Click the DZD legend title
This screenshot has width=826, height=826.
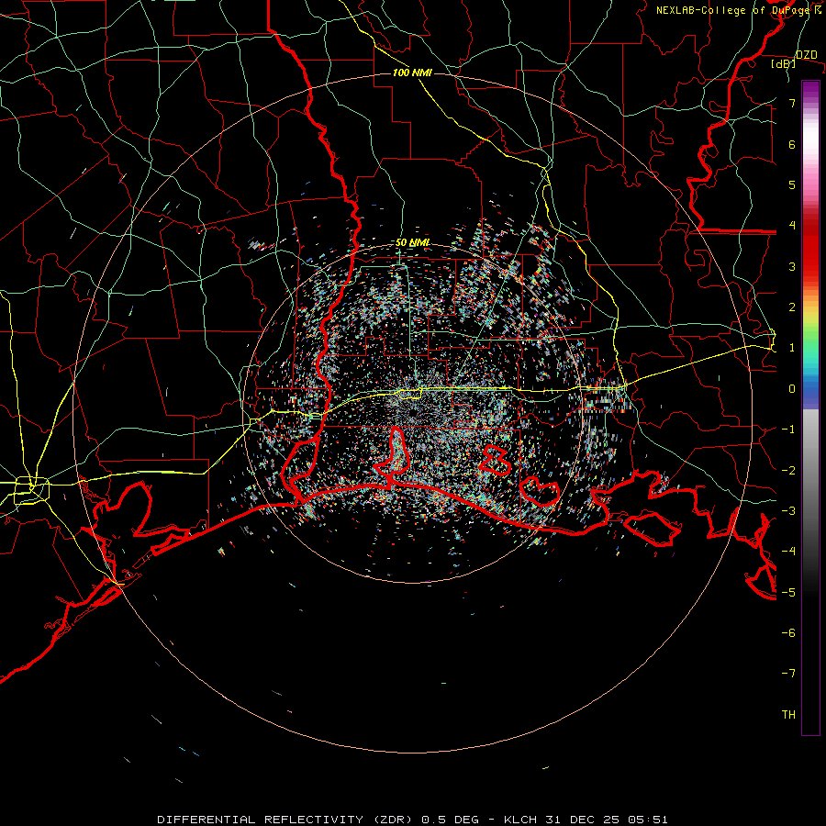click(x=807, y=55)
